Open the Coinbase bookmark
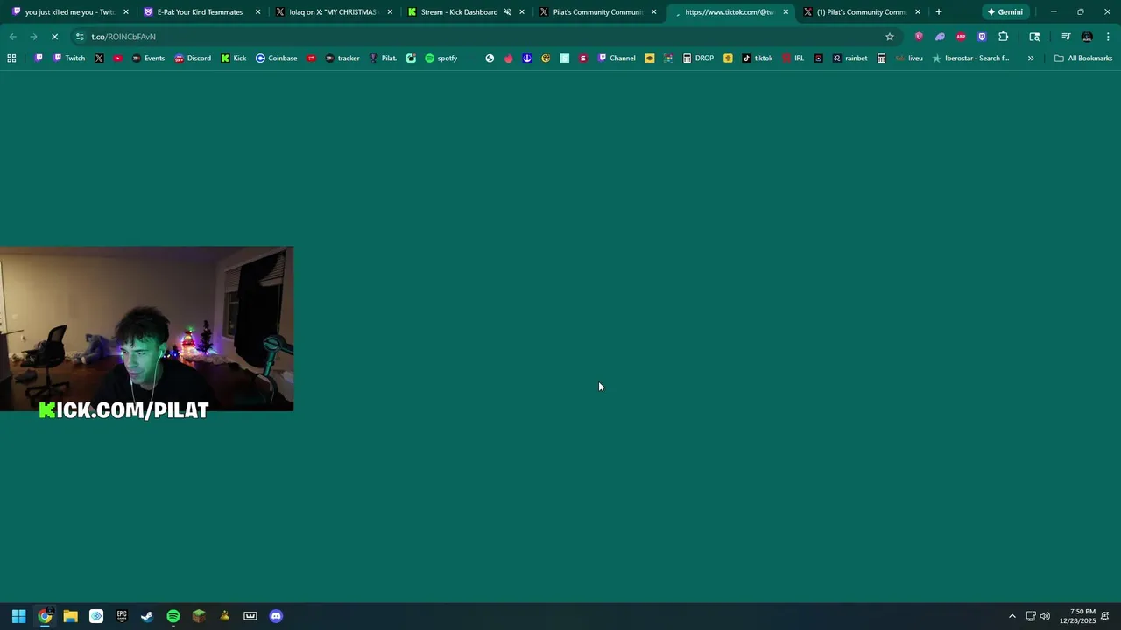 [276, 59]
